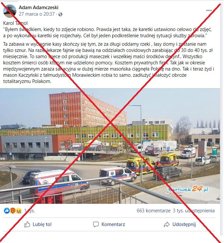Open the sad reaction emoji
This screenshot has height=243, width=224.
pyautogui.click(x=19, y=211)
